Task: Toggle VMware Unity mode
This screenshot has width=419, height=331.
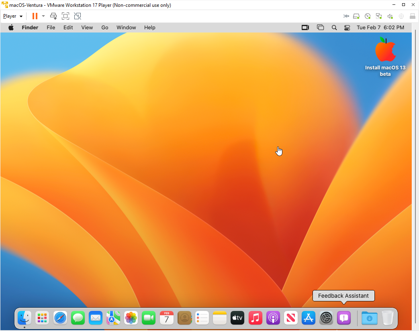Action: tap(78, 16)
